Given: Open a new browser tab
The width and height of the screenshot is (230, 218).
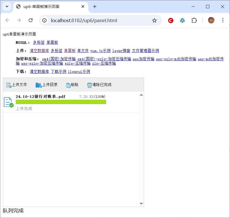Looking at the screenshot, I should pyautogui.click(x=95, y=7).
